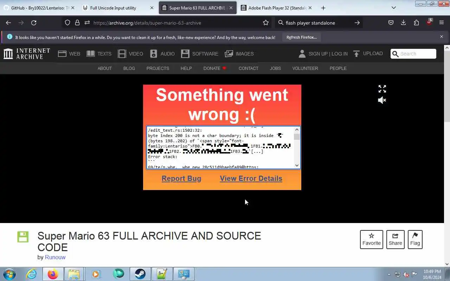Dismiss the Firefox refresh notification bar
Screen dimensions: 450x281
coord(442,37)
